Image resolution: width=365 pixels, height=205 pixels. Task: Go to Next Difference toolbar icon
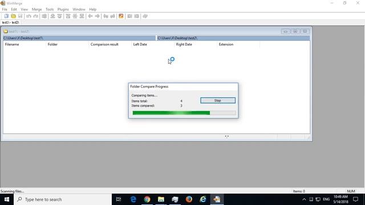point(52,16)
